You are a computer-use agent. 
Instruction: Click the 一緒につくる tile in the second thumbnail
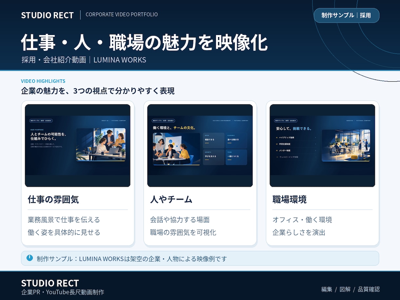click(x=236, y=157)
